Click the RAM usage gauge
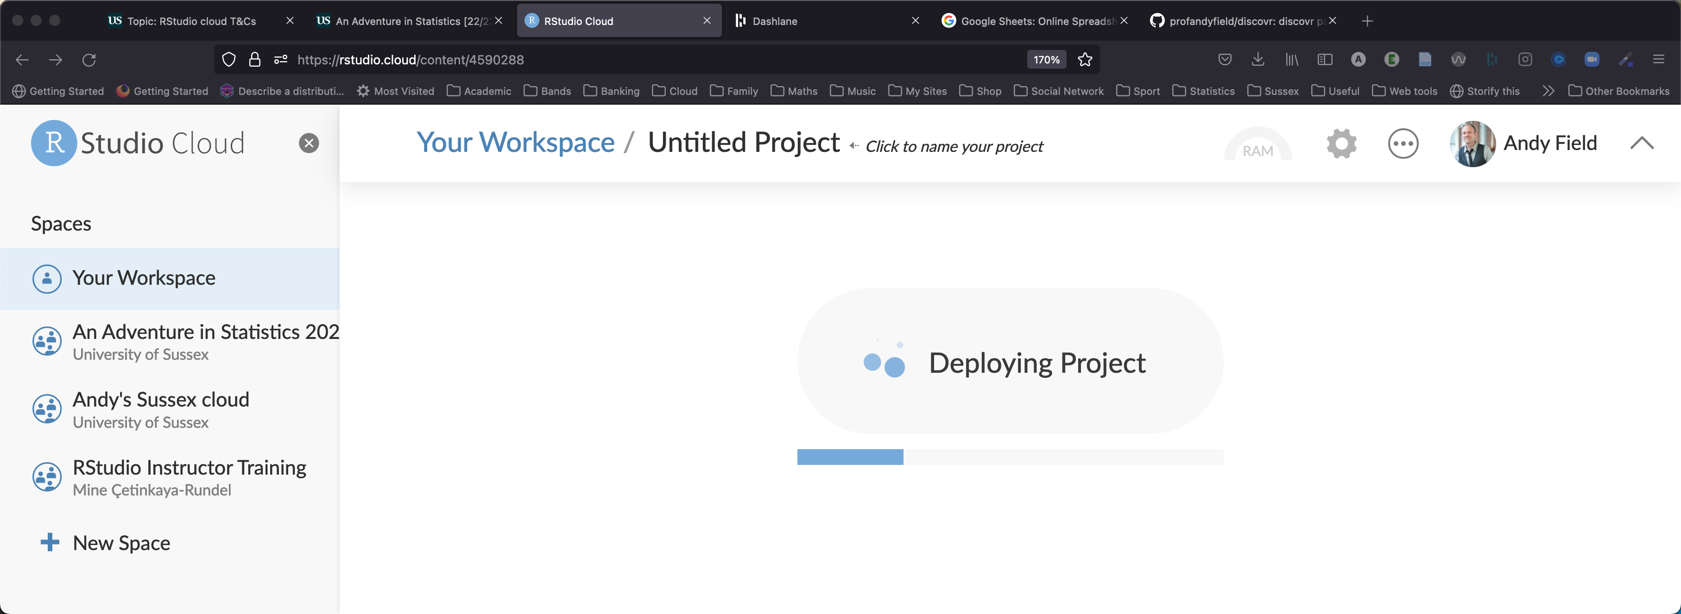1681x614 pixels. 1257,145
